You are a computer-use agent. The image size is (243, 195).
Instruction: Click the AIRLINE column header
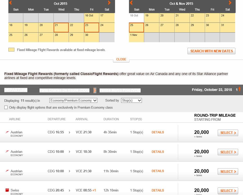pyautogui.click(x=15, y=119)
